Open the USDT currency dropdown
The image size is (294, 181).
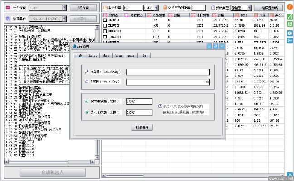coord(157,8)
